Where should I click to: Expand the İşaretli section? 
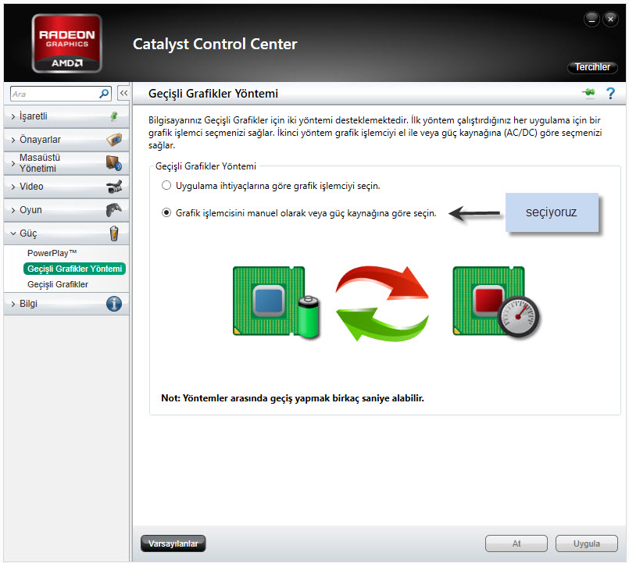[x=66, y=116]
